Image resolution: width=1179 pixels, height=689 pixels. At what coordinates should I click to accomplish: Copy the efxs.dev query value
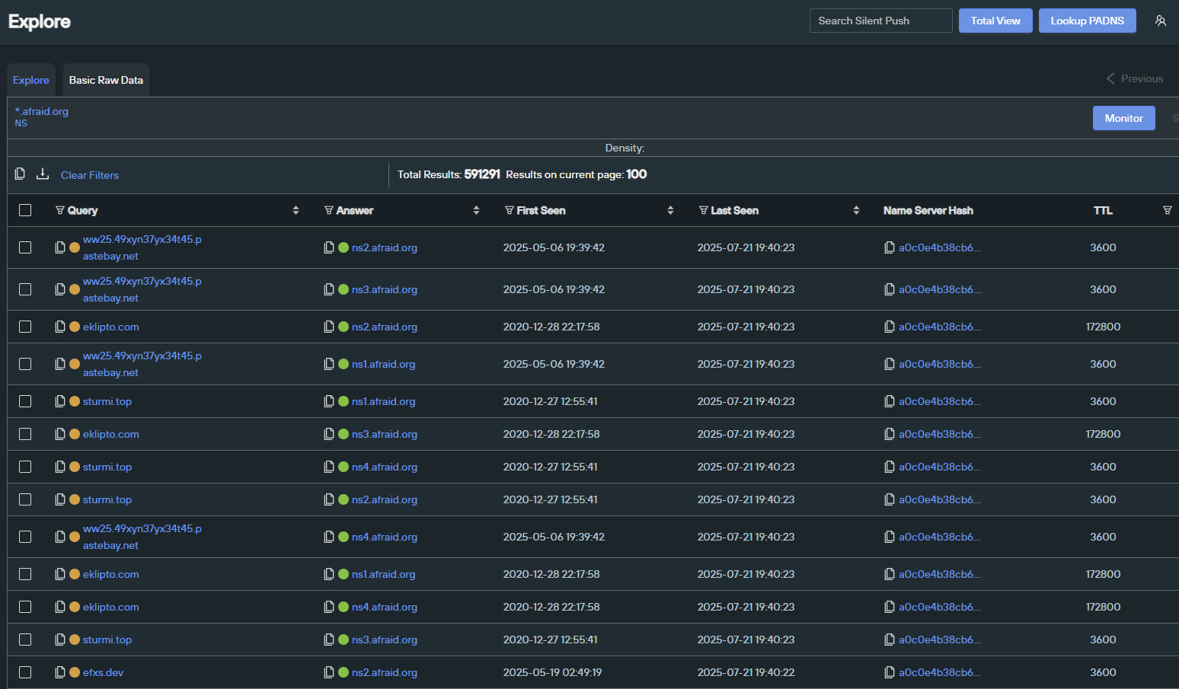60,672
